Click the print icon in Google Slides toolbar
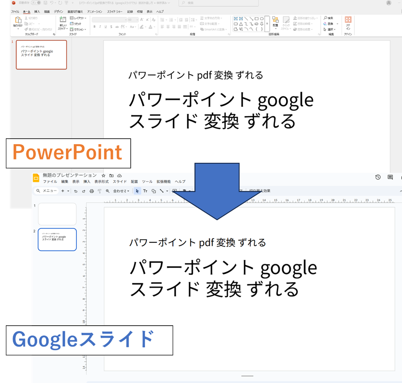The width and height of the screenshot is (402, 383). pyautogui.click(x=91, y=191)
